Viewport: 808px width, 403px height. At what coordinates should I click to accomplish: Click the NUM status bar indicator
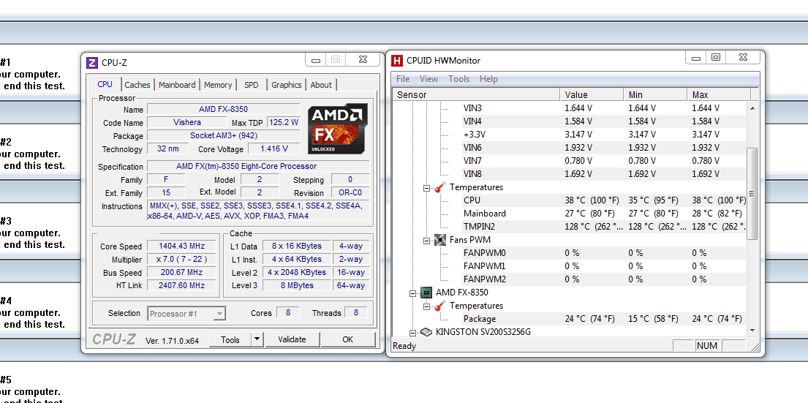pyautogui.click(x=707, y=346)
